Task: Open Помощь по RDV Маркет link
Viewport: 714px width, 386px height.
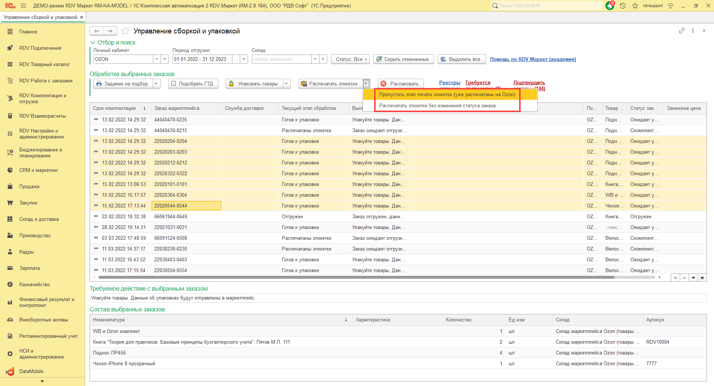Action: point(533,59)
